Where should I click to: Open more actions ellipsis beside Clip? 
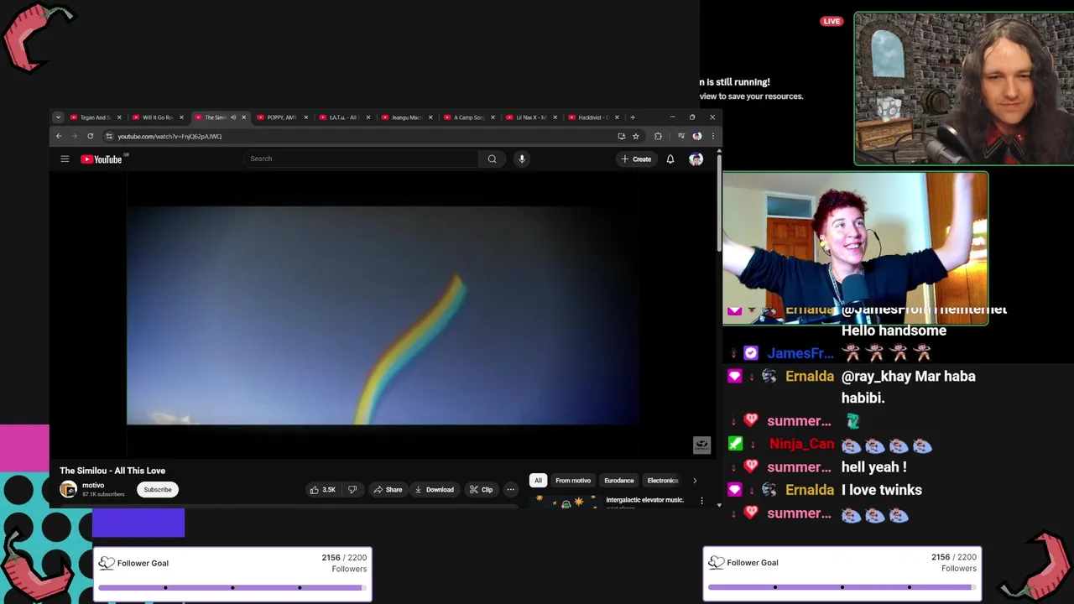(x=510, y=490)
